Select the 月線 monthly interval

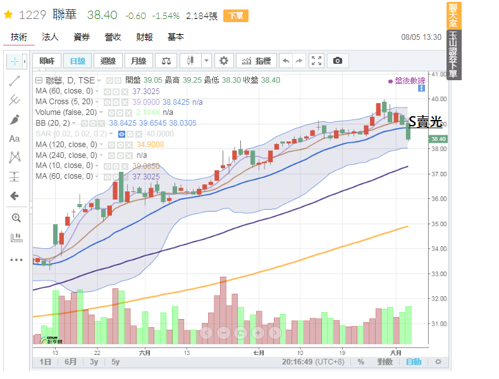[139, 61]
